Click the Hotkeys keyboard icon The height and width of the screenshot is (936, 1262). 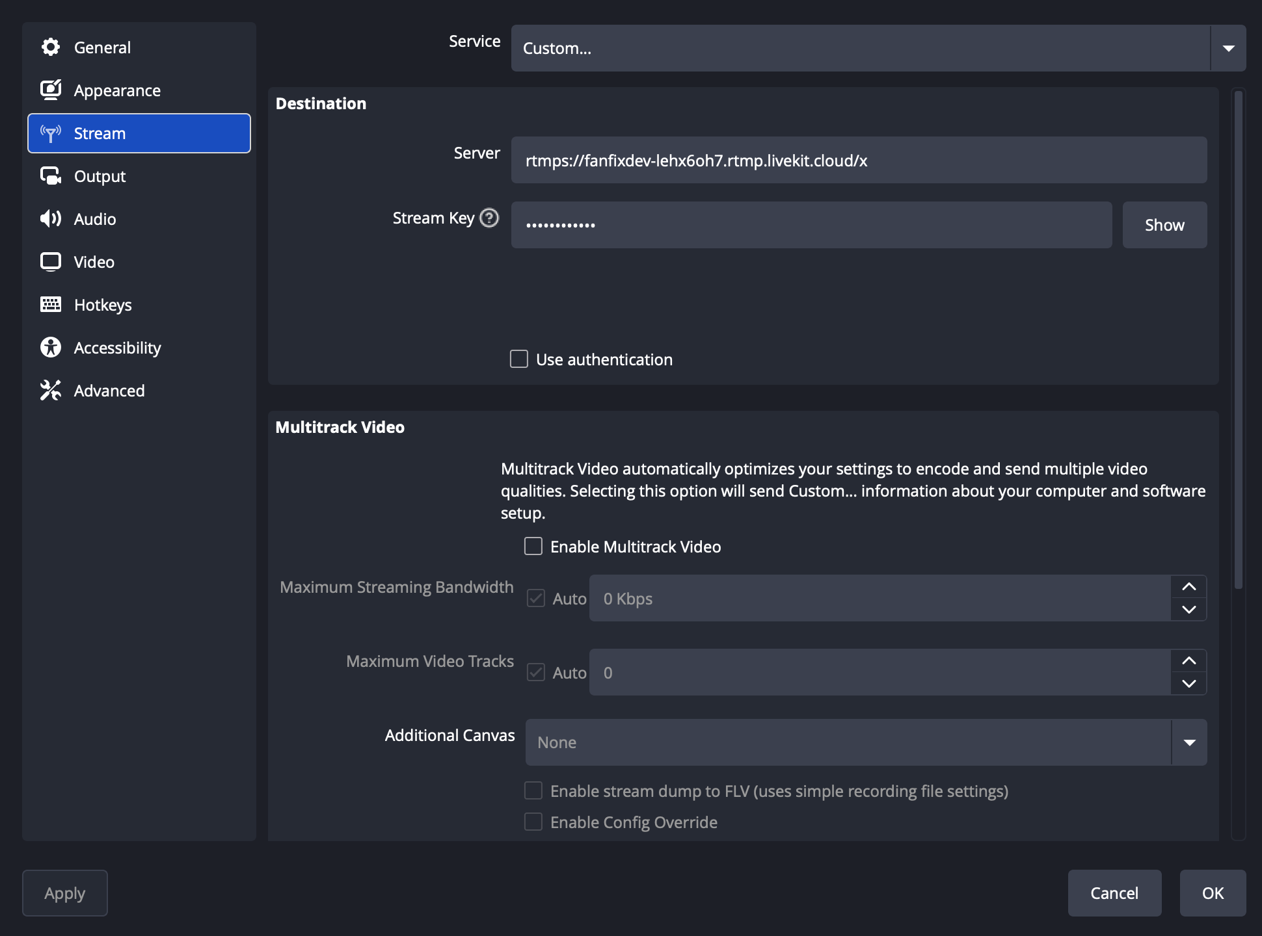51,305
